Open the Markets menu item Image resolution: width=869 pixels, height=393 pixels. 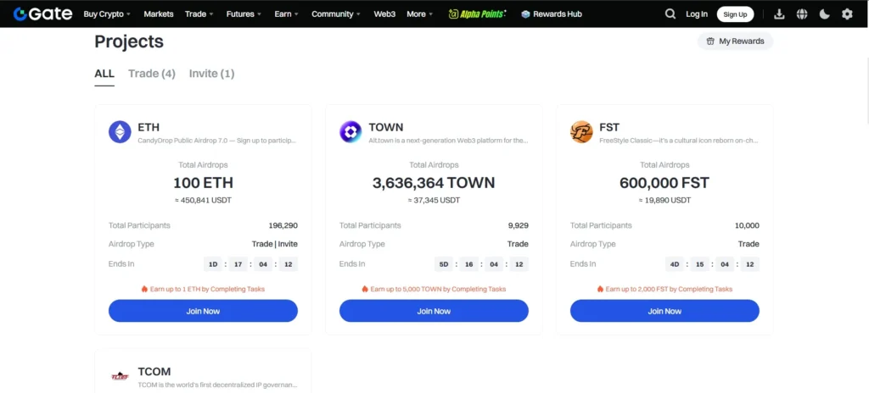[159, 14]
